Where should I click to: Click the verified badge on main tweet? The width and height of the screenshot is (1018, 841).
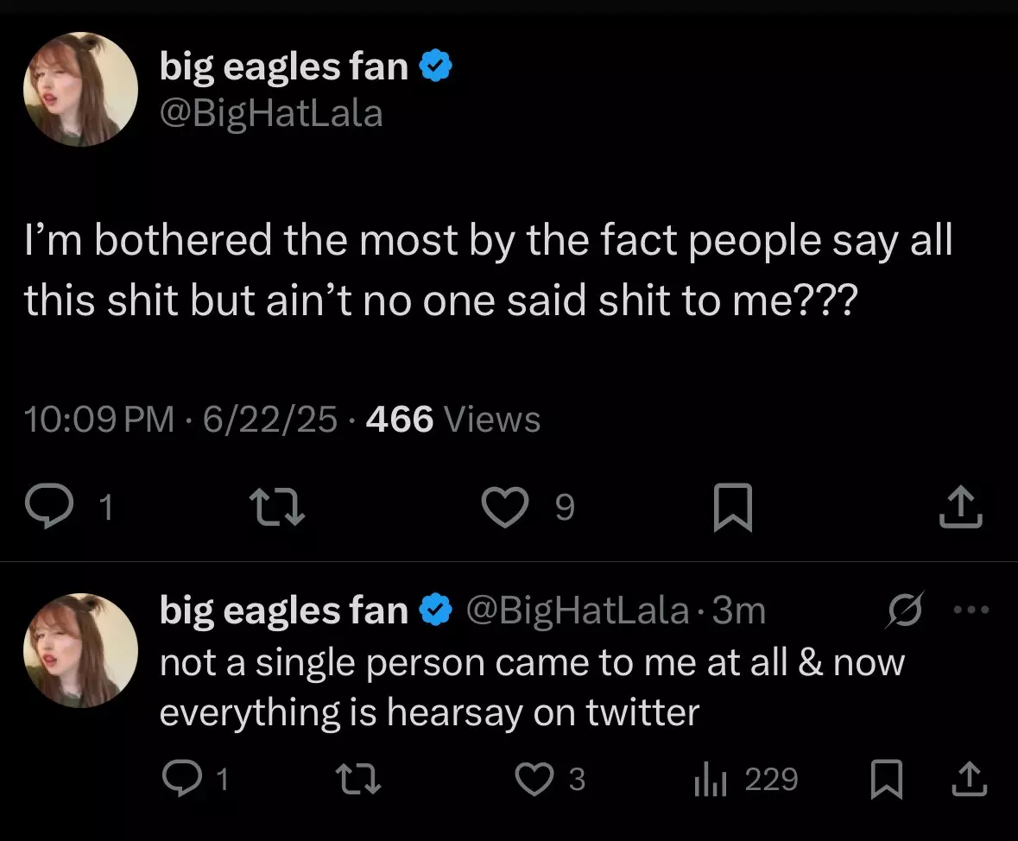coord(436,66)
